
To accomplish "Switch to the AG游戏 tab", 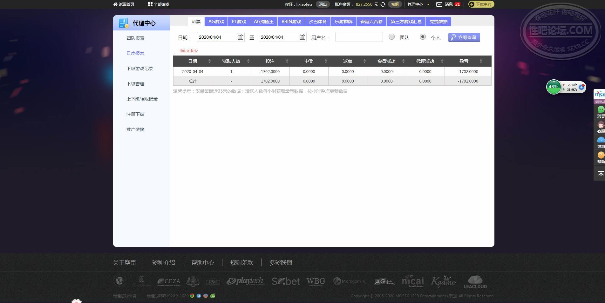I will pos(216,22).
